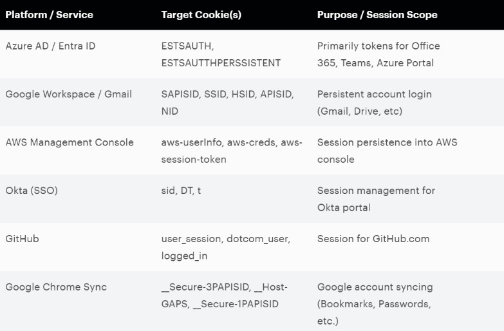Select the __Secure-3PAPISID cookies cell

click(224, 296)
